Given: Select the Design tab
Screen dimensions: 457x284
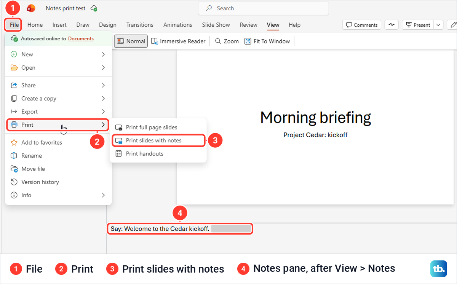Looking at the screenshot, I should pos(108,25).
